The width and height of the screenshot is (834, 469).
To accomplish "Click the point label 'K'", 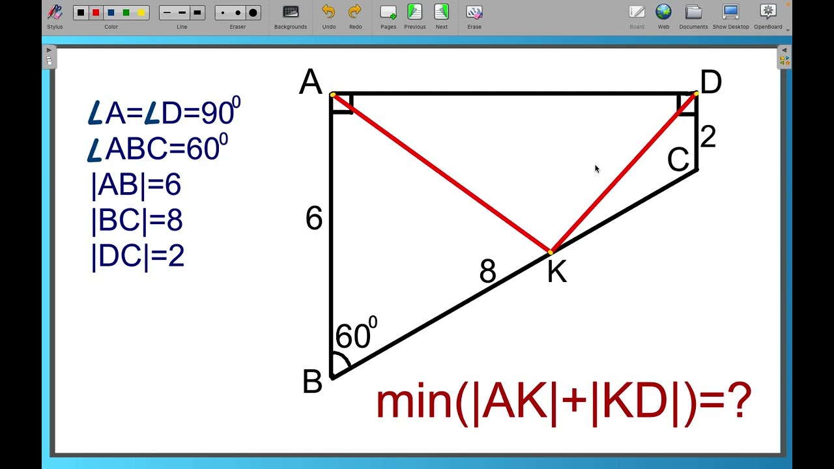I will pyautogui.click(x=557, y=271).
